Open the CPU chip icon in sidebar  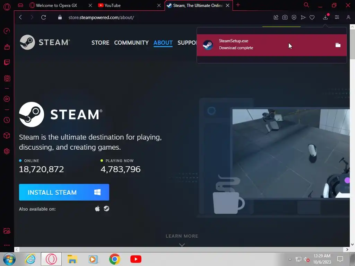click(x=7, y=79)
